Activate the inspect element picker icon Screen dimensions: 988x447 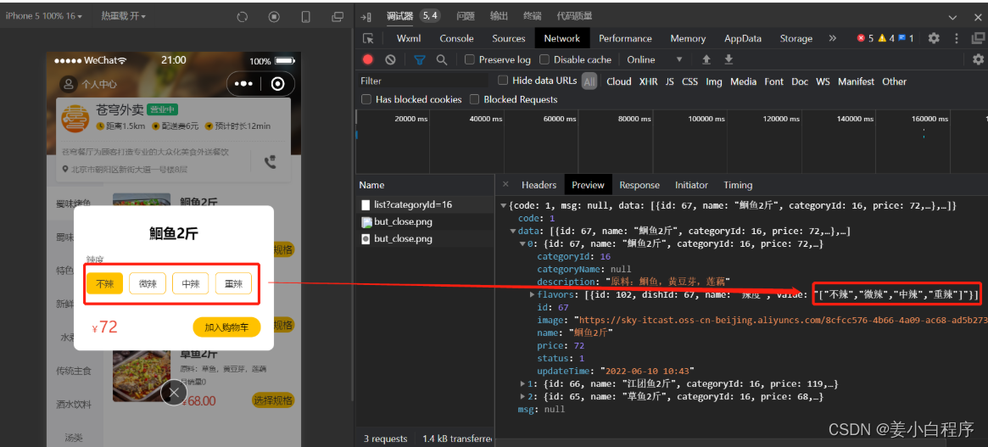[369, 38]
